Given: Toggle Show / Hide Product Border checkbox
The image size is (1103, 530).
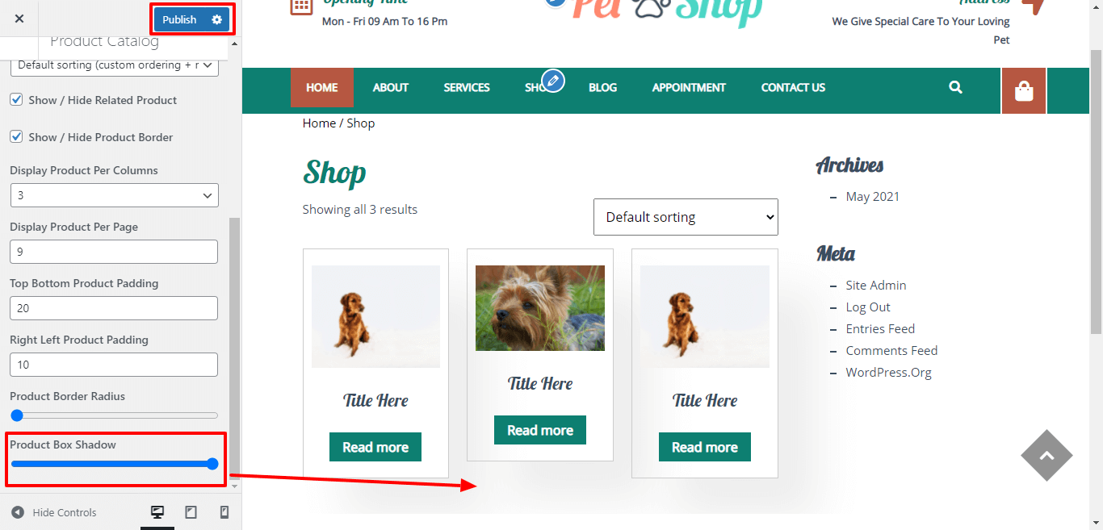Looking at the screenshot, I should tap(16, 137).
